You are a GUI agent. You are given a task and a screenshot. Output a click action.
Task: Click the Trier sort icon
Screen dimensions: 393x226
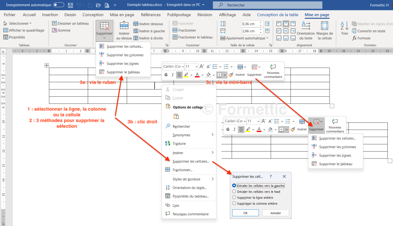tap(344, 29)
